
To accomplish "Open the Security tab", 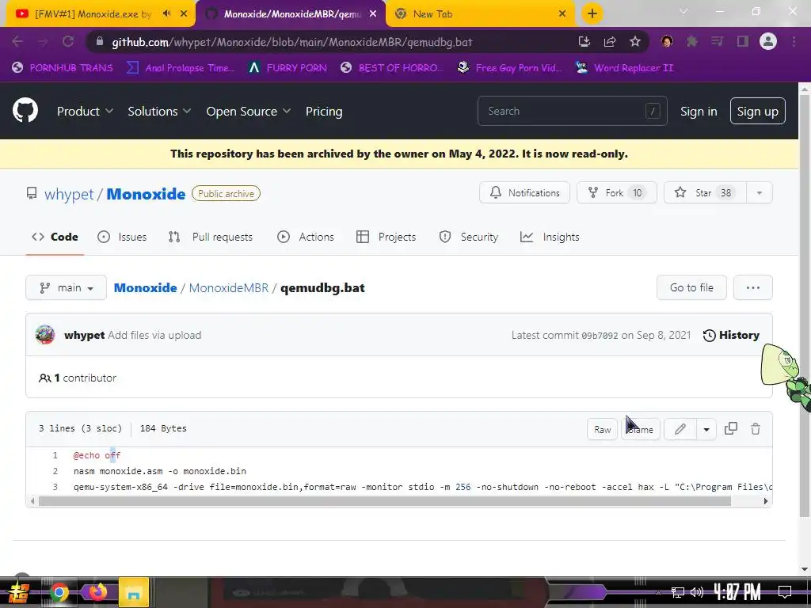I will tap(469, 237).
